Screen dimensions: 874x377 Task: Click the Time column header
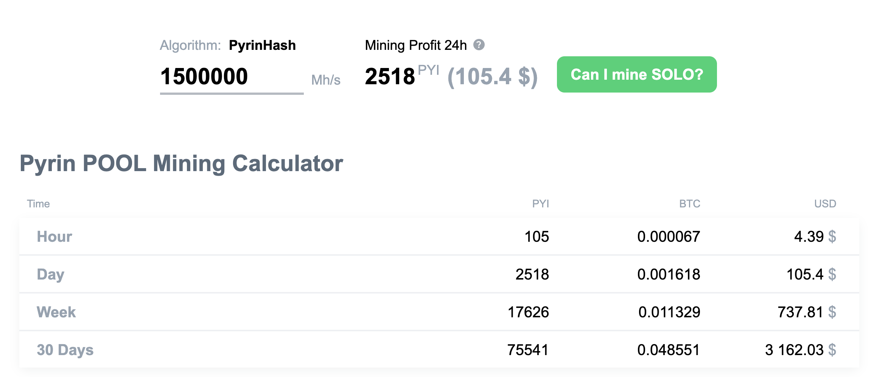point(38,204)
